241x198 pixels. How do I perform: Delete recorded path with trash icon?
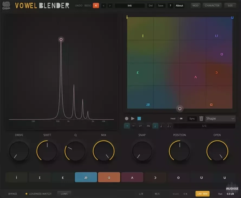pos(201,119)
